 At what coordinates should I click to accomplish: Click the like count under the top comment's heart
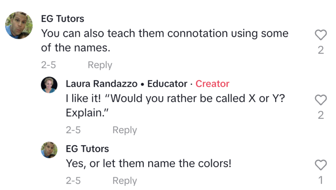(x=320, y=50)
